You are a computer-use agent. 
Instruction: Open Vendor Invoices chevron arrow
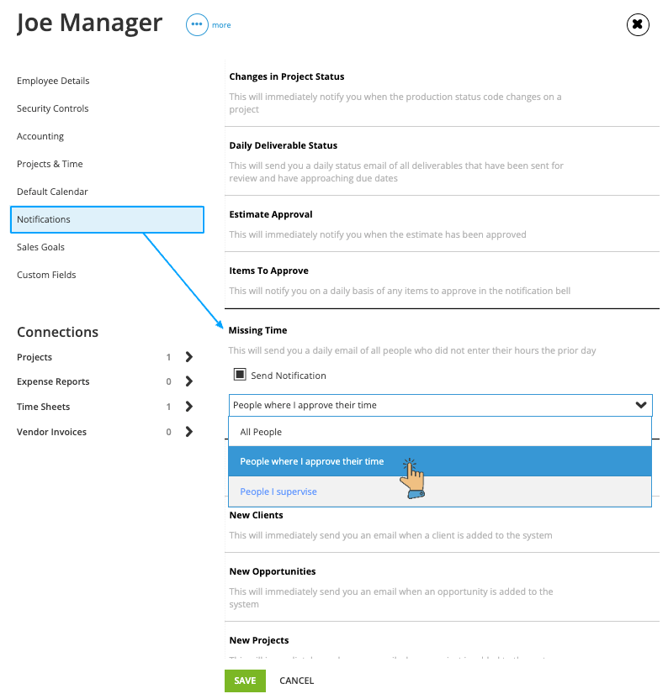point(189,432)
